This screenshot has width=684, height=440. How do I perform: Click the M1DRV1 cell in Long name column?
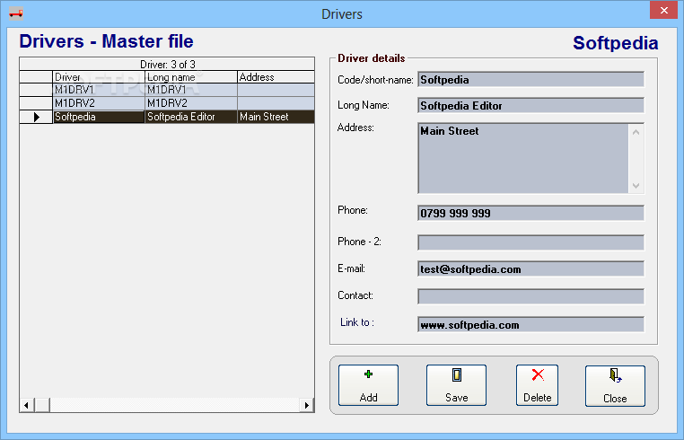click(x=191, y=90)
